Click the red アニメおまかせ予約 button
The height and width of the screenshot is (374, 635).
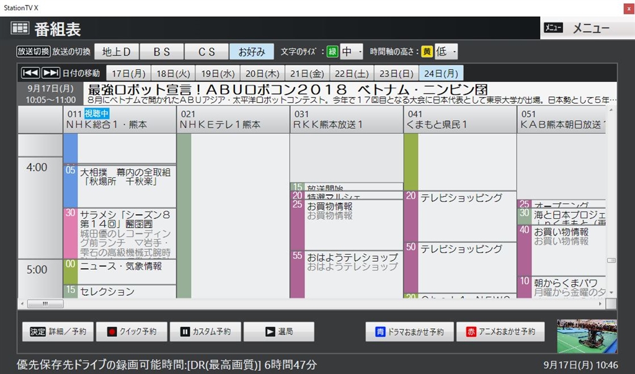[500, 331]
